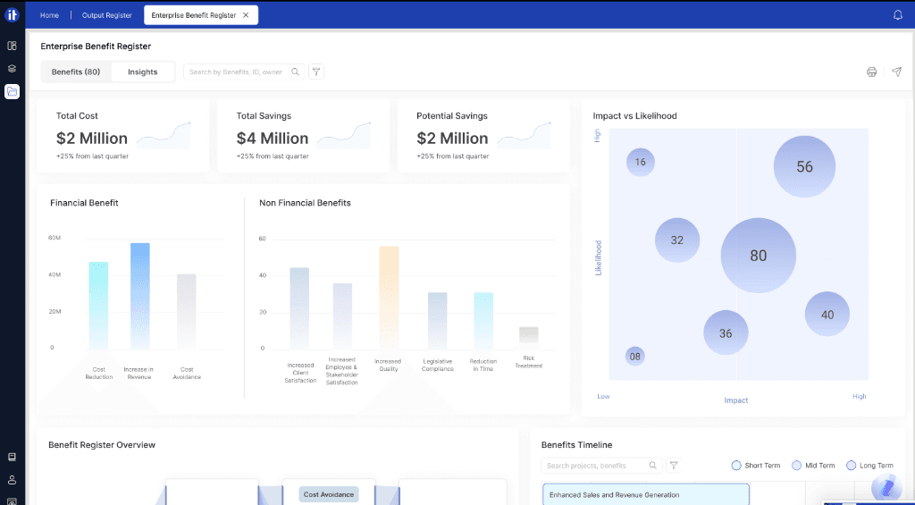915x505 pixels.
Task: Switch to the Output Register tab
Action: coord(107,15)
